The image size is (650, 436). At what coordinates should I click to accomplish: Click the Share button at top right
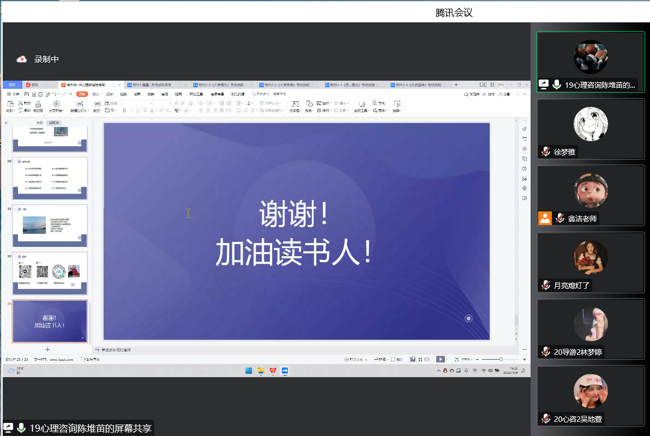(504, 94)
